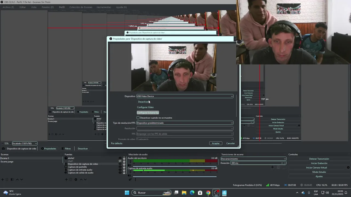This screenshot has width=351, height=197.
Task: Open advanced audio properties gears icon
Action: (130, 179)
